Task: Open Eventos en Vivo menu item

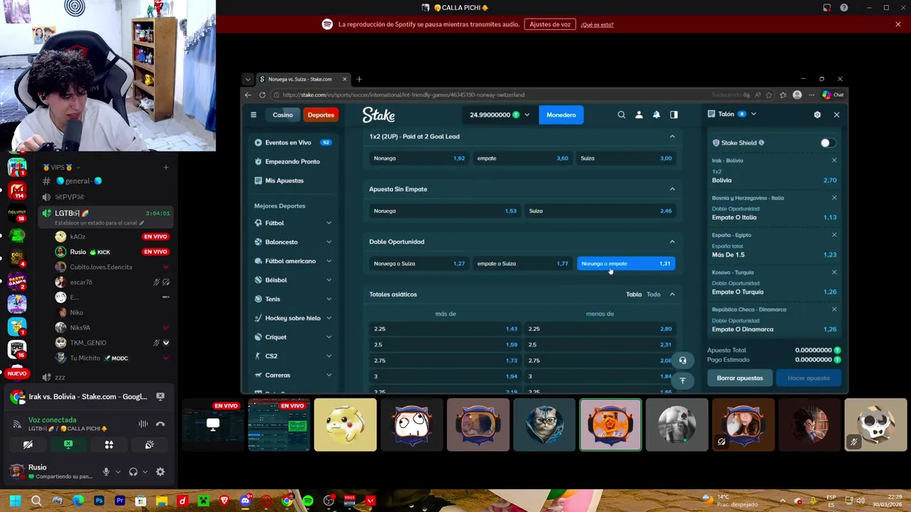Action: 293,142
